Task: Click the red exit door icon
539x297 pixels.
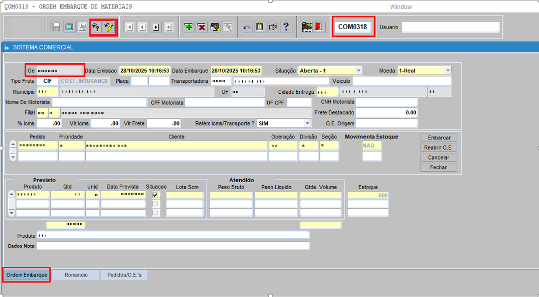Action: click(319, 27)
